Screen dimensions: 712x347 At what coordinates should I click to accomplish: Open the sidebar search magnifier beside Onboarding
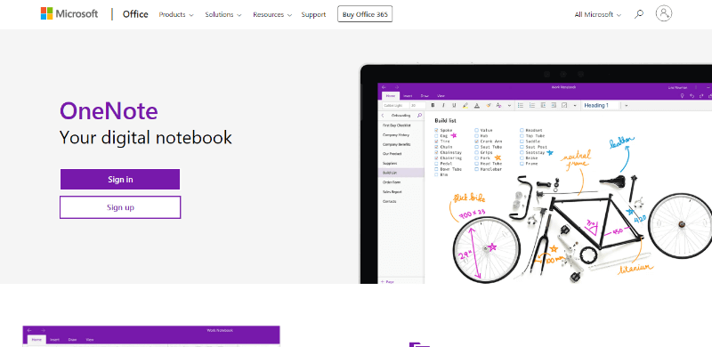point(419,116)
